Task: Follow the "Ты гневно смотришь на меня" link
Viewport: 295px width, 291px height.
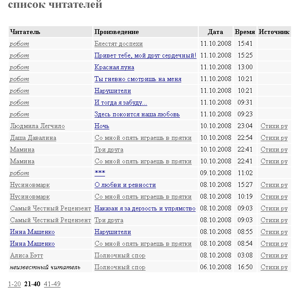Action: point(138,79)
